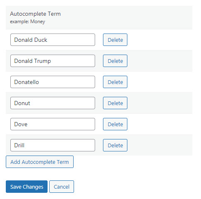Save Changes to the term list

[x=26, y=187]
